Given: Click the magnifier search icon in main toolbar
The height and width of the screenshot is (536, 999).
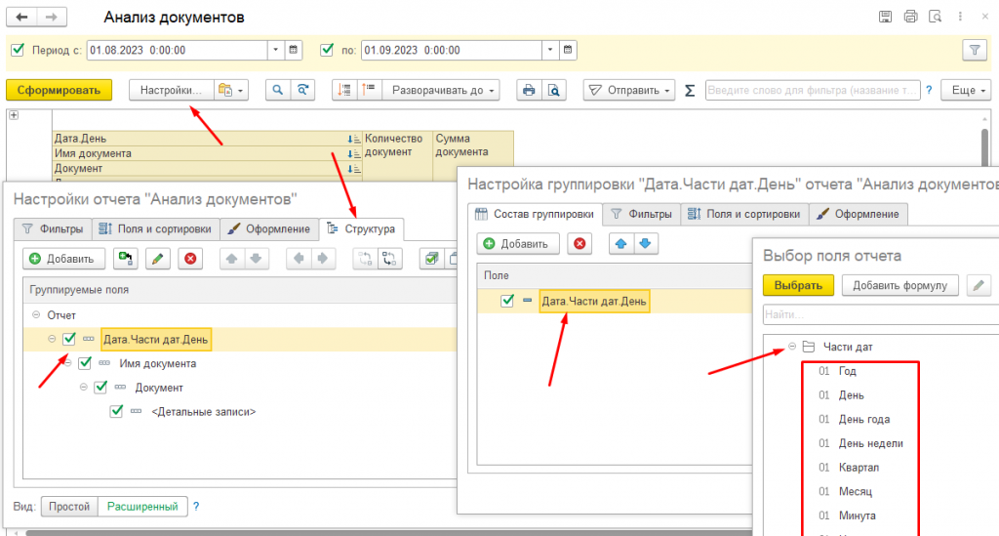Looking at the screenshot, I should pos(278,90).
